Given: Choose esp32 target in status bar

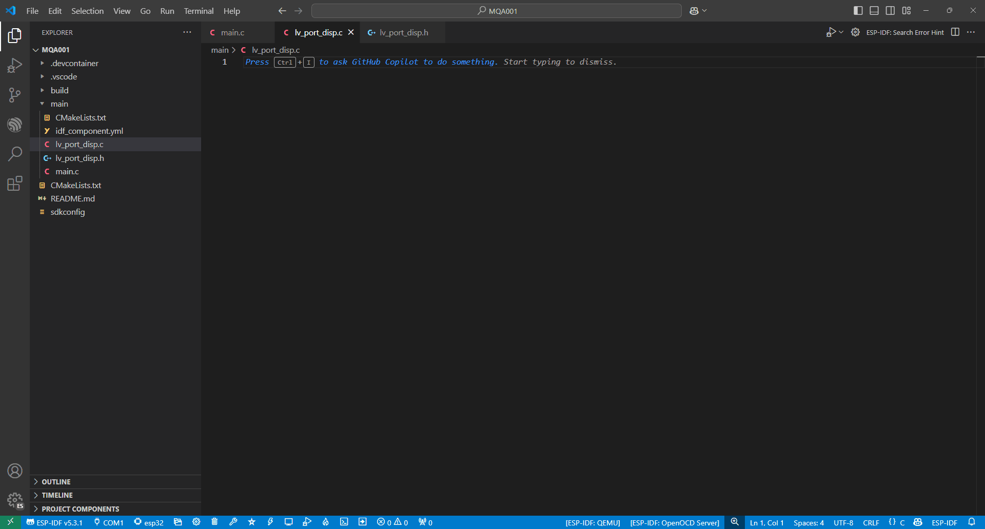Looking at the screenshot, I should click(x=149, y=522).
